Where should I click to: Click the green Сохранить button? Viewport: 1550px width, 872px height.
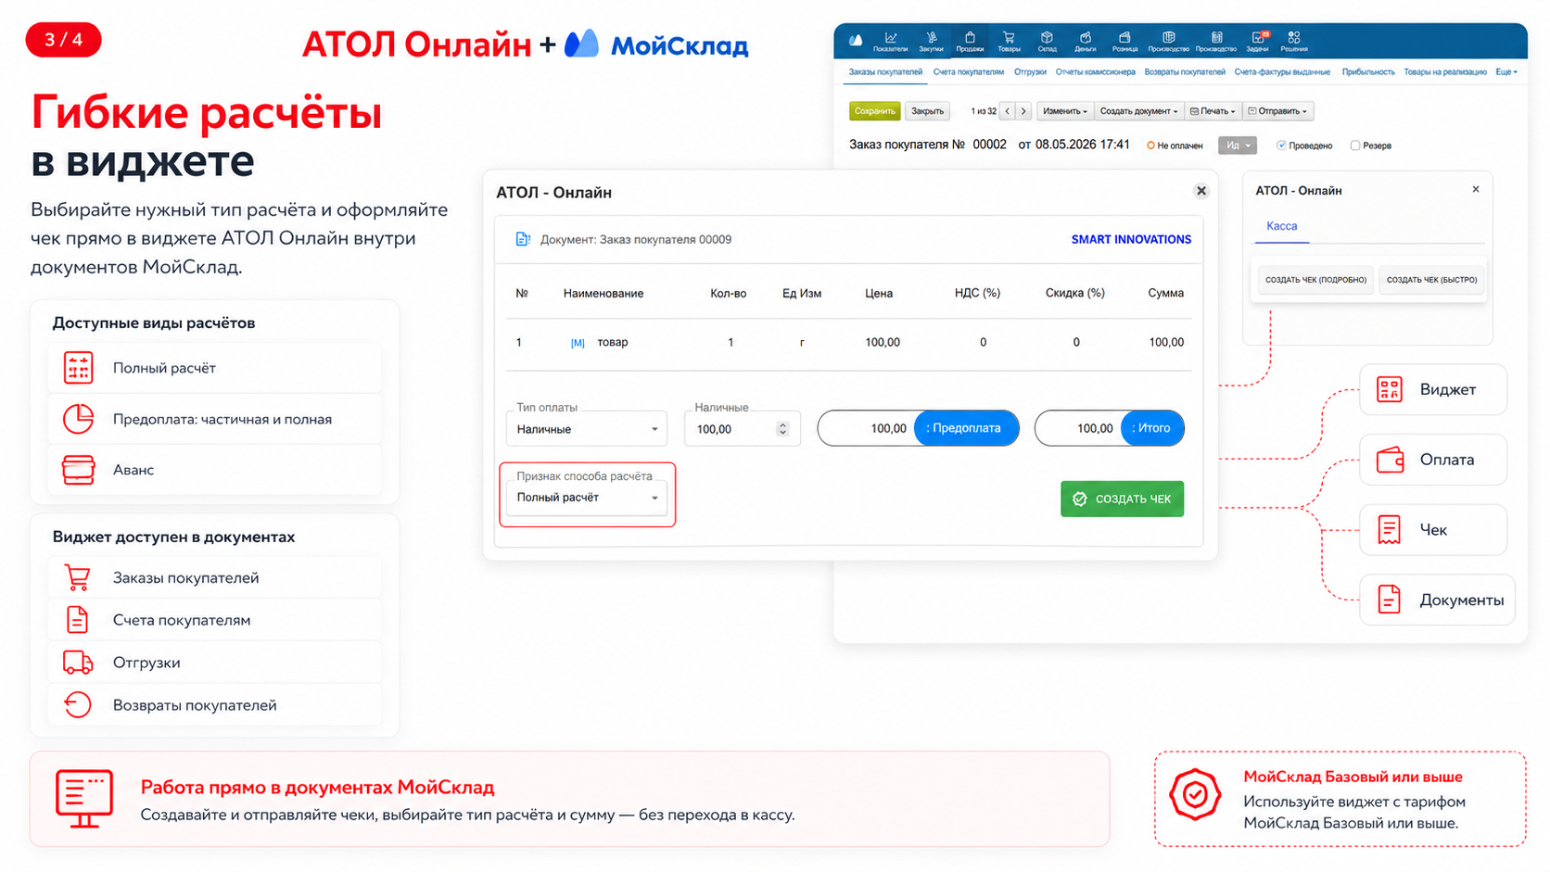coord(874,111)
